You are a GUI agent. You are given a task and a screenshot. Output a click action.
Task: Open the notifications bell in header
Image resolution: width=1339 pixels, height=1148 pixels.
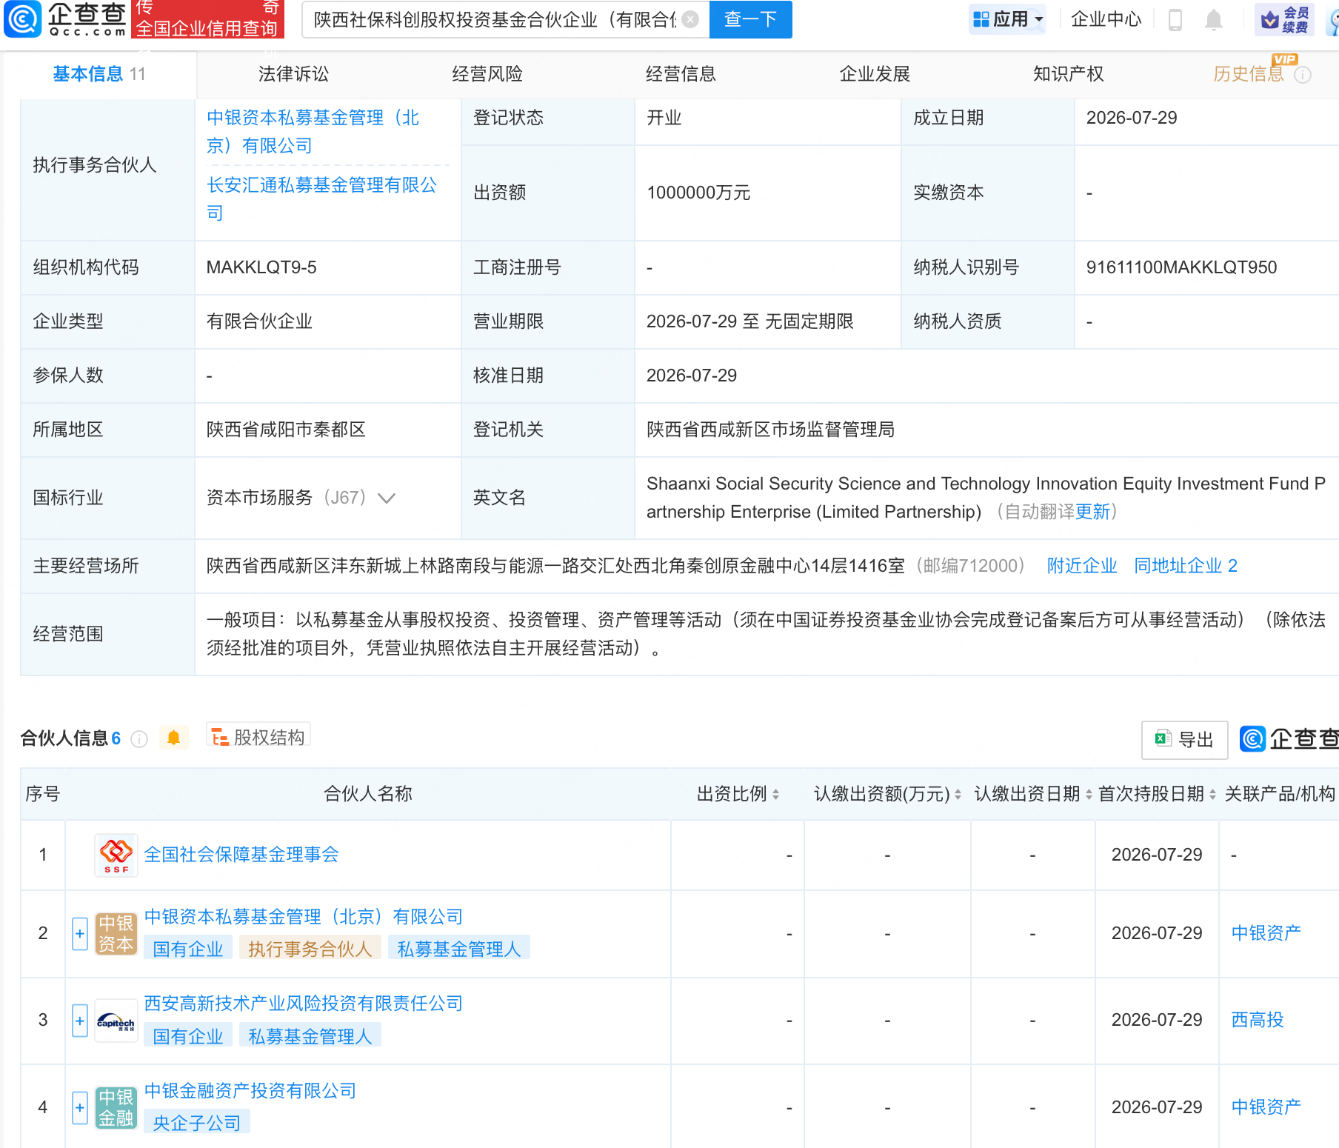pyautogui.click(x=1213, y=19)
